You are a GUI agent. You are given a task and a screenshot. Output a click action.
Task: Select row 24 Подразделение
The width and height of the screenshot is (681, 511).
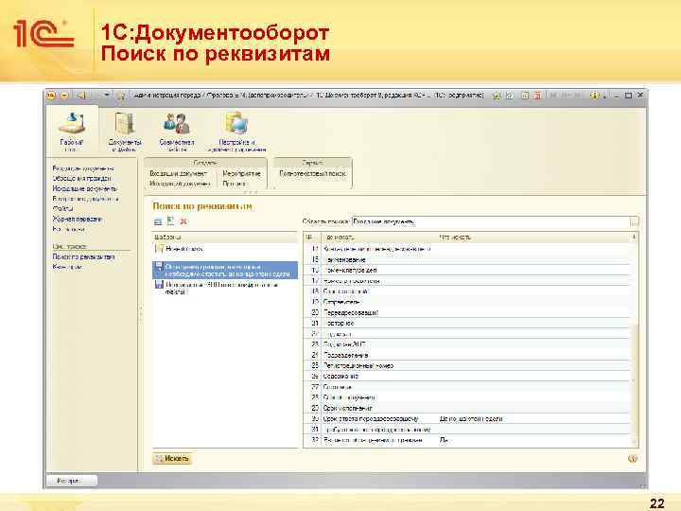pos(468,355)
